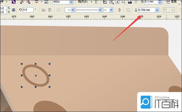The image size is (182, 112).
Task: Click the top-middle selection handle of ellipse
Action: (x=36, y=64)
